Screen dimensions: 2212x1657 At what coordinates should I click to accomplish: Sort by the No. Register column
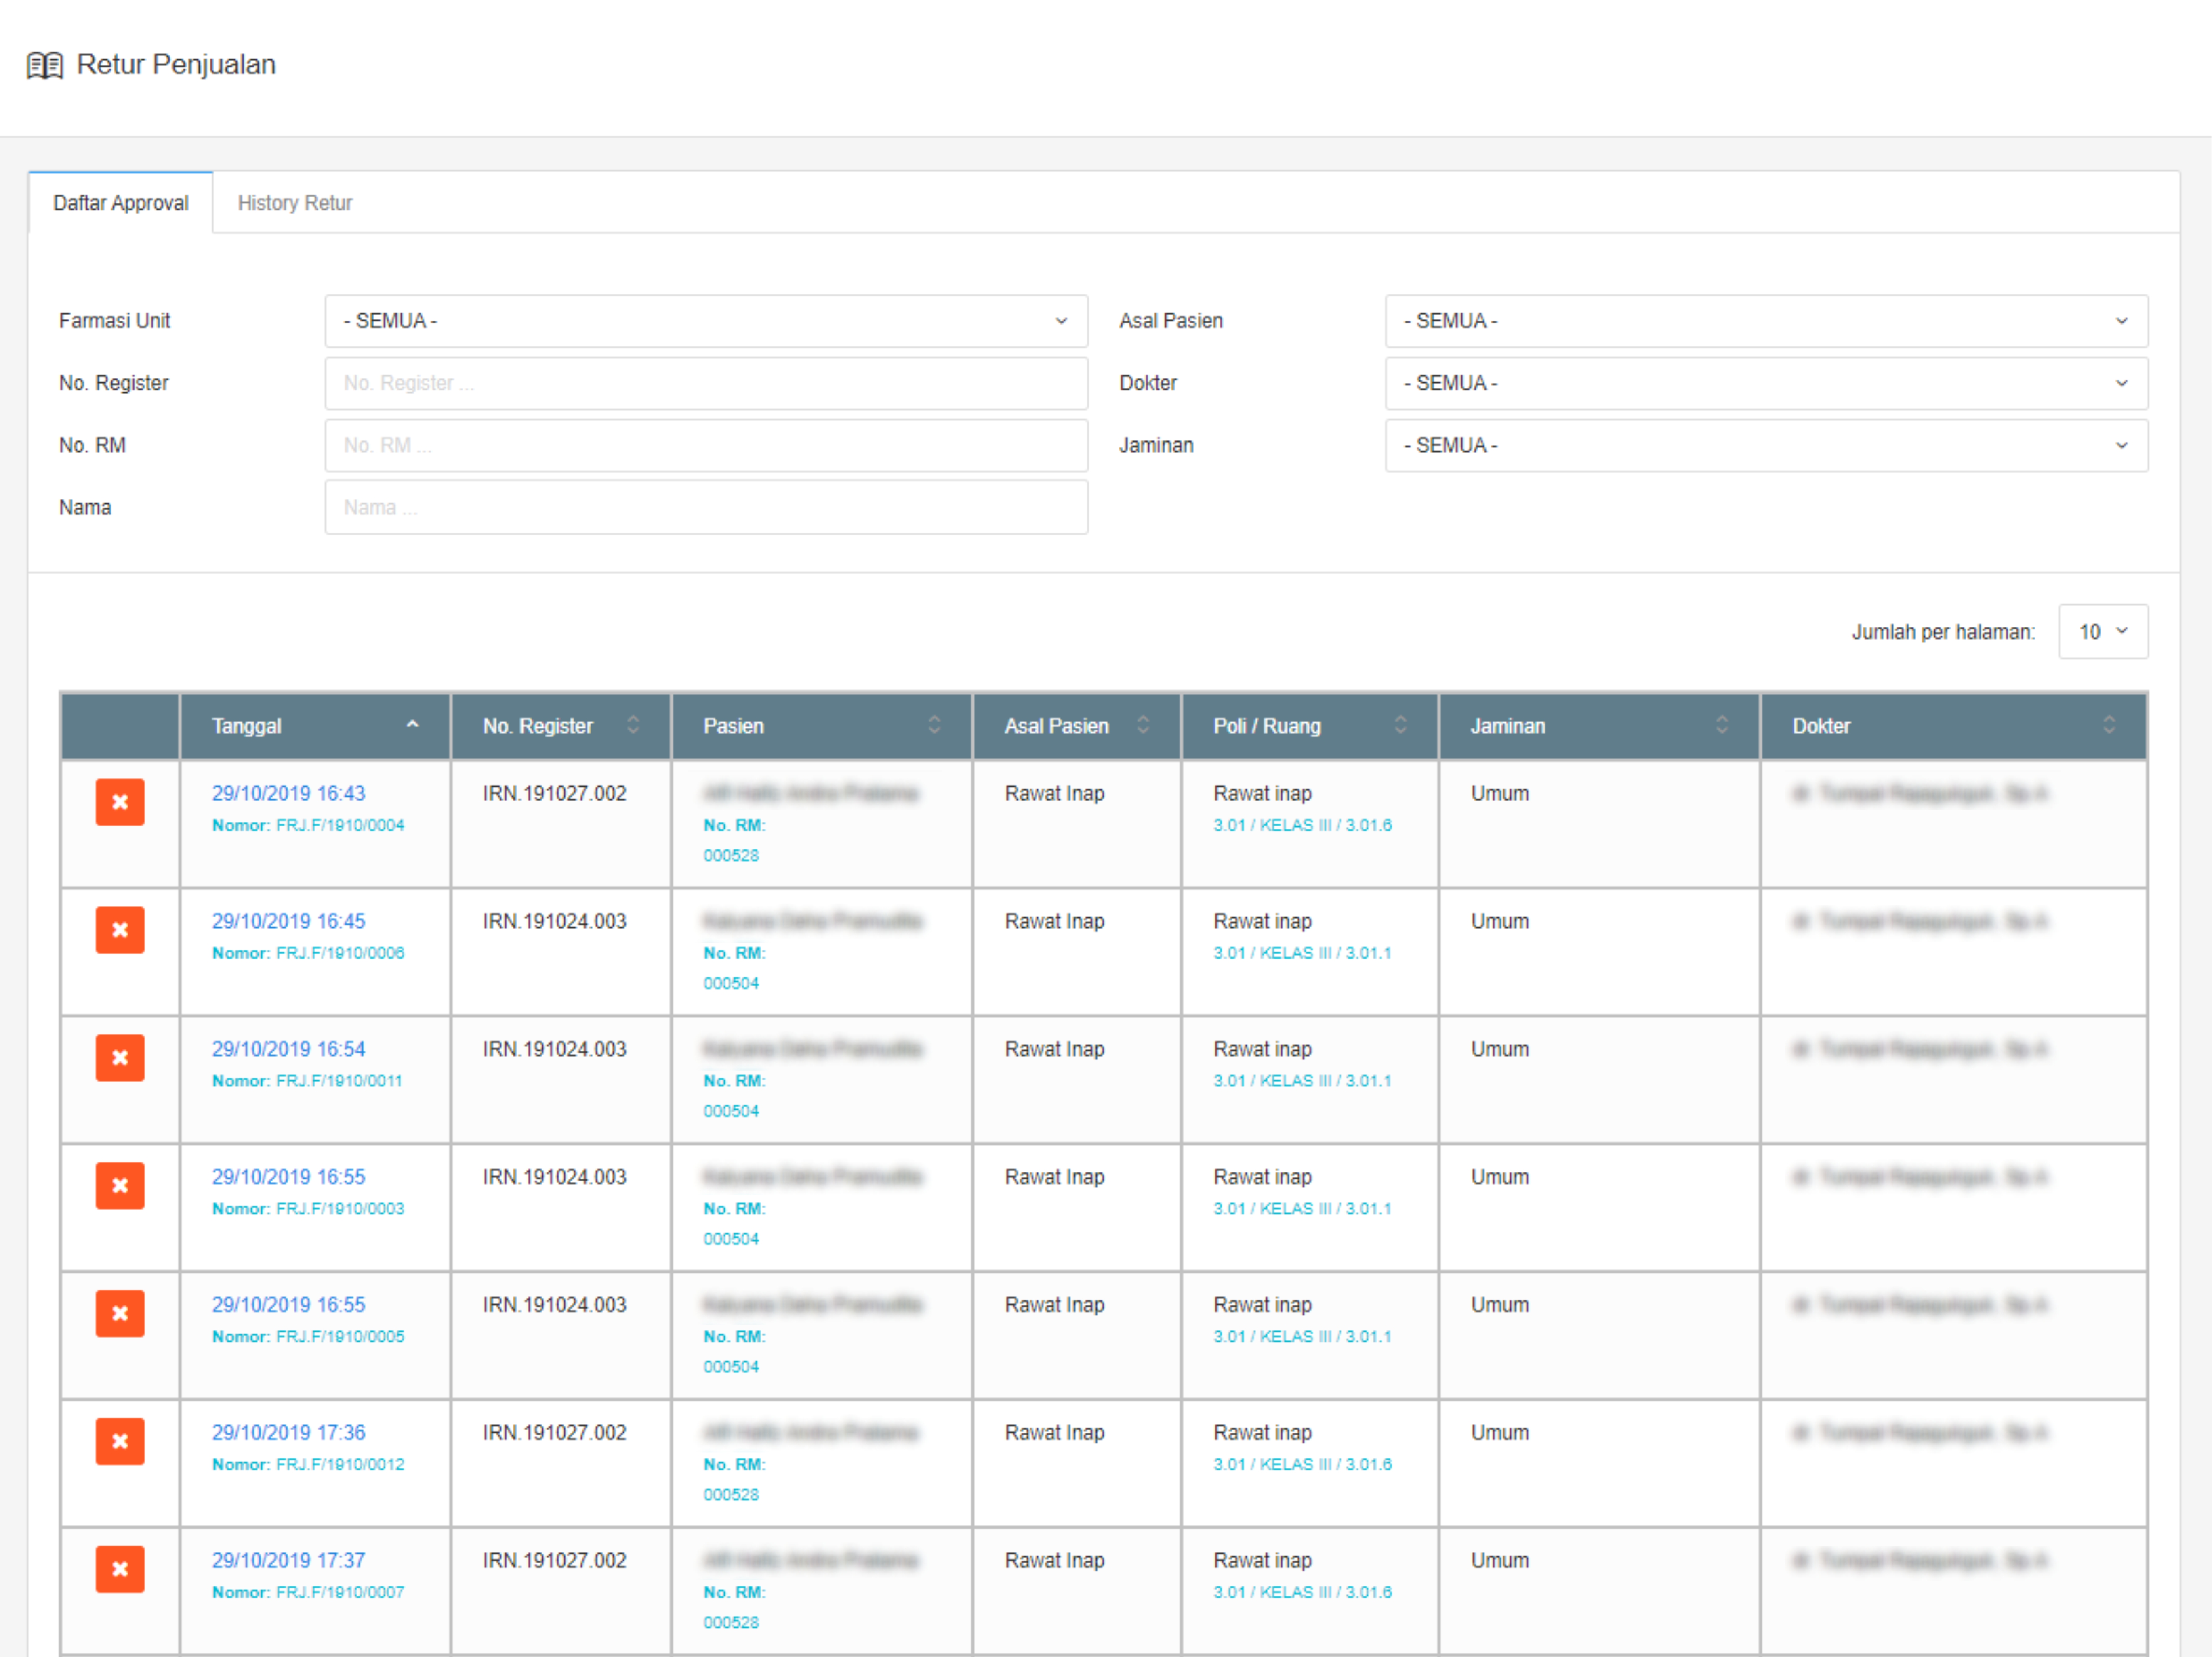[x=632, y=726]
